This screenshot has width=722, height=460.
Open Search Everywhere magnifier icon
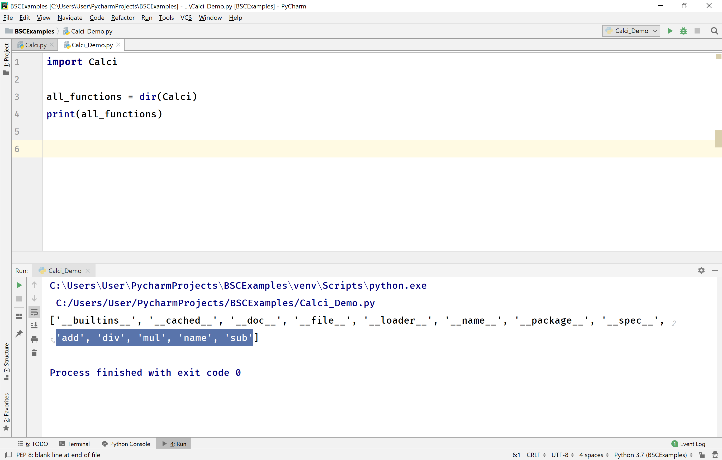pyautogui.click(x=715, y=31)
